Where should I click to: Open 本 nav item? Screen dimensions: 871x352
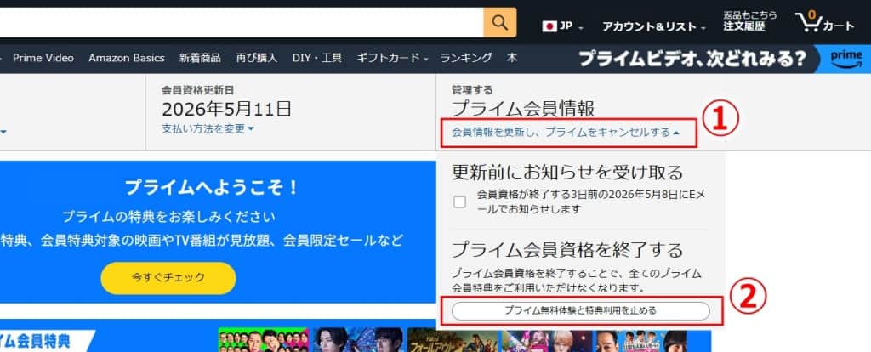511,58
